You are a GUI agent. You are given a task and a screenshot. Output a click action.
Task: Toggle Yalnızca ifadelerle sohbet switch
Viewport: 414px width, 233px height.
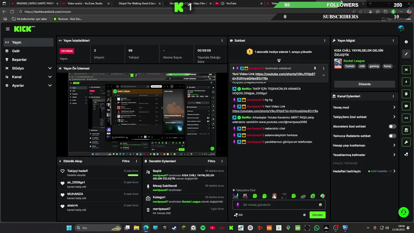click(x=392, y=136)
